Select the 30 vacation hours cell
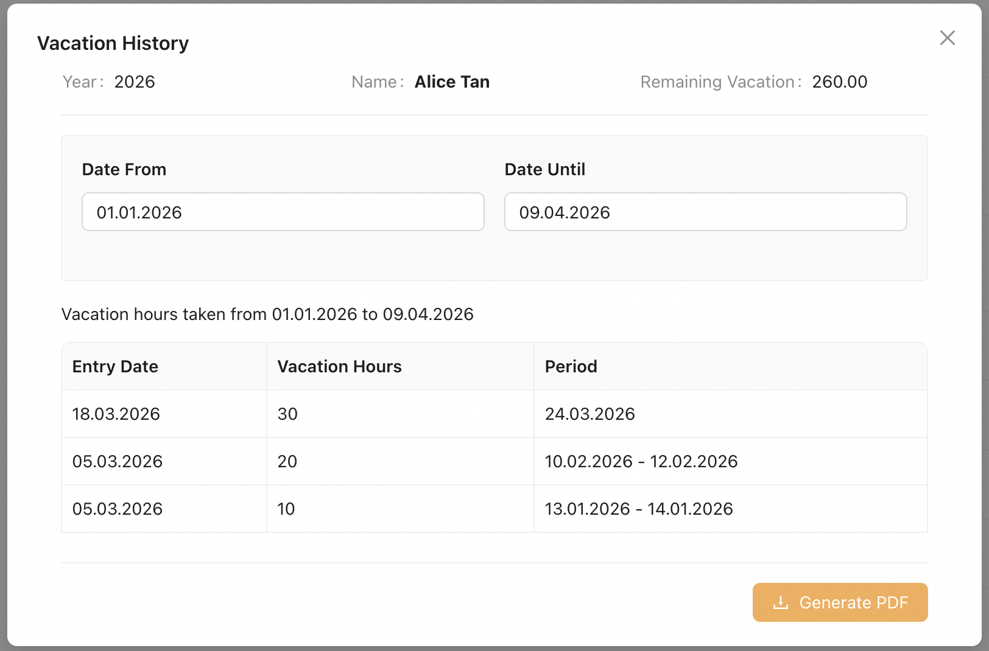 tap(287, 414)
